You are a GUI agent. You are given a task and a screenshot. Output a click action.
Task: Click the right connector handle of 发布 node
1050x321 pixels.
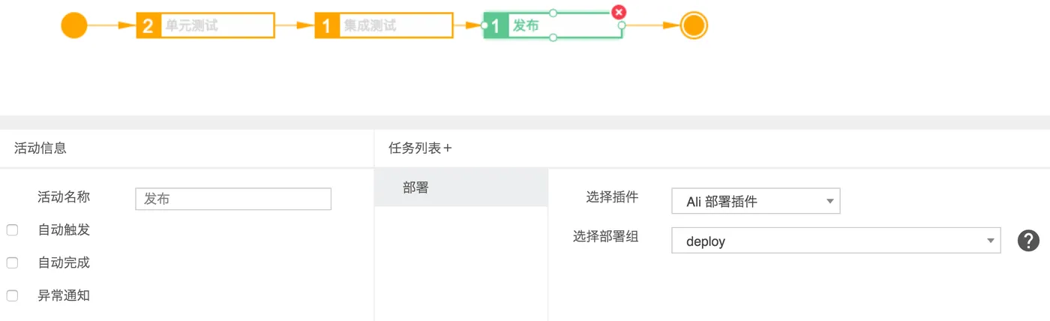[x=622, y=25]
